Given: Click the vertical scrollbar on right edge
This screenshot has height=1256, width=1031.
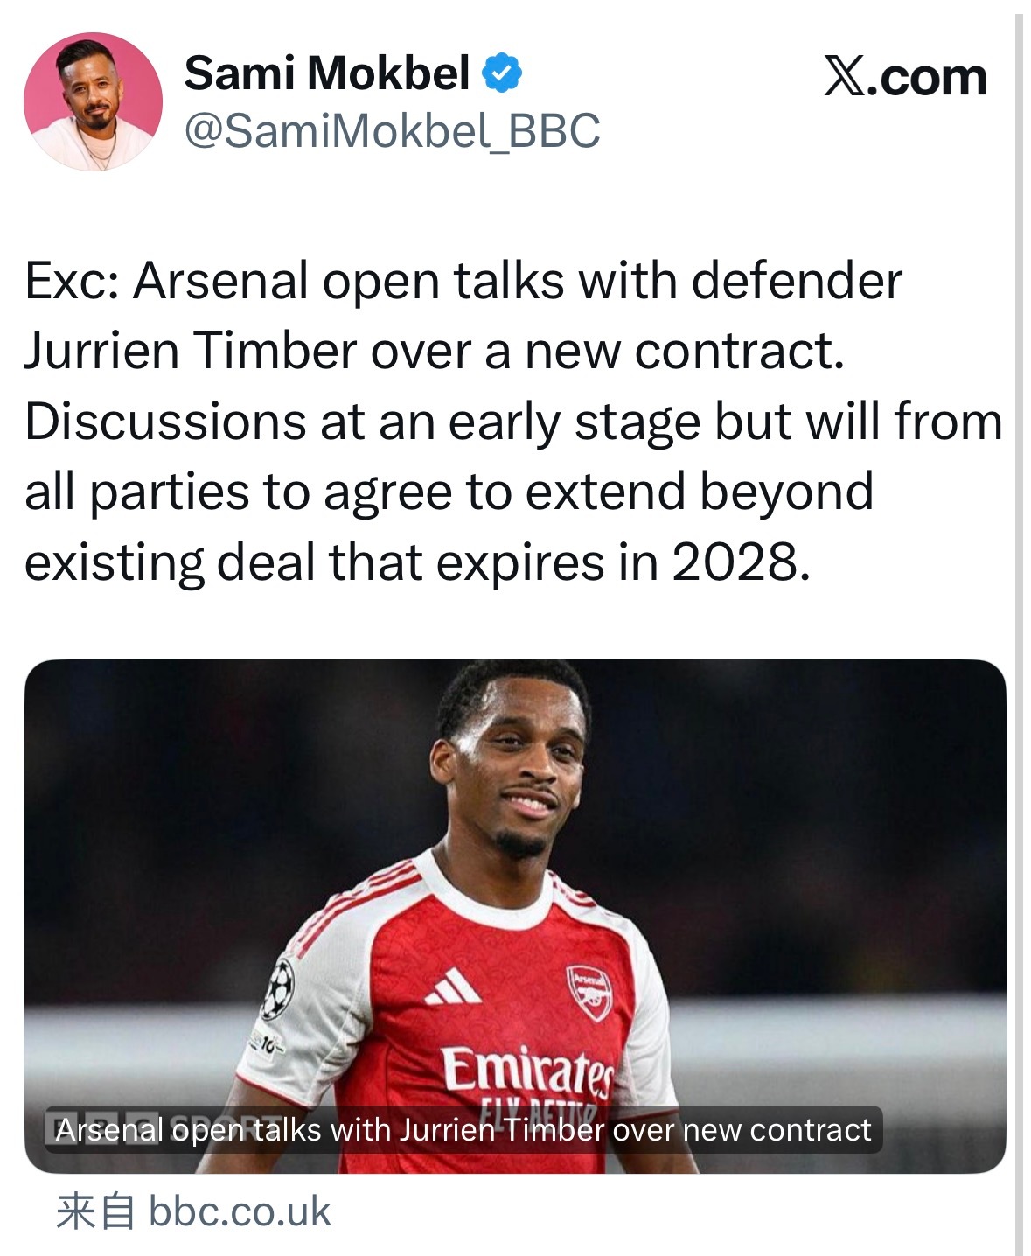Looking at the screenshot, I should click(1018, 612).
